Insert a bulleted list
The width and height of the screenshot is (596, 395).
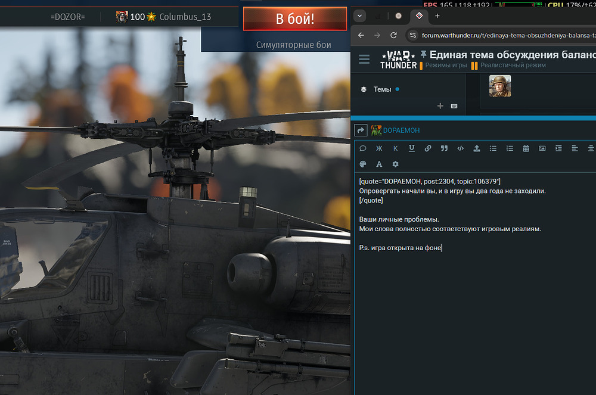click(493, 148)
